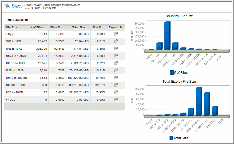Export the 1GB to 10GB file list

(x=116, y=92)
